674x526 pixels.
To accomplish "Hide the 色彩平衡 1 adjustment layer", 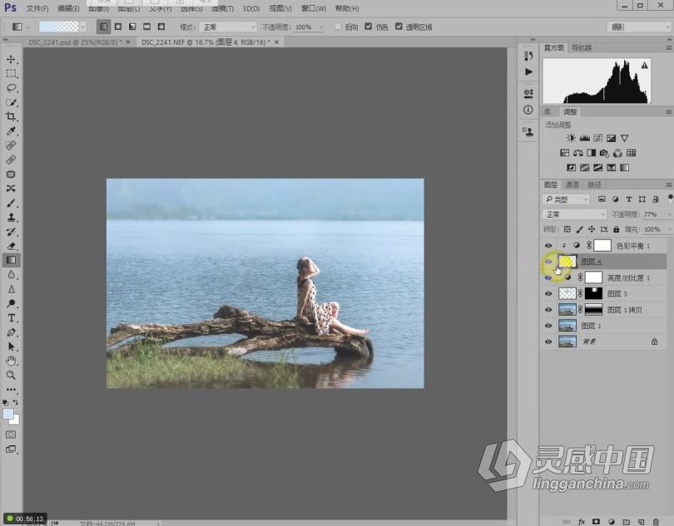I will [548, 246].
